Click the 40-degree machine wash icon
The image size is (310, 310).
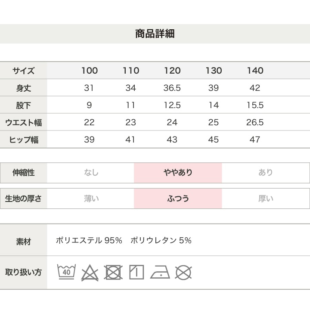pos(67,272)
